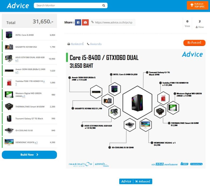Screen dimensions: 210x186
Task: Click the search magnifier icon
Action: [104, 5]
